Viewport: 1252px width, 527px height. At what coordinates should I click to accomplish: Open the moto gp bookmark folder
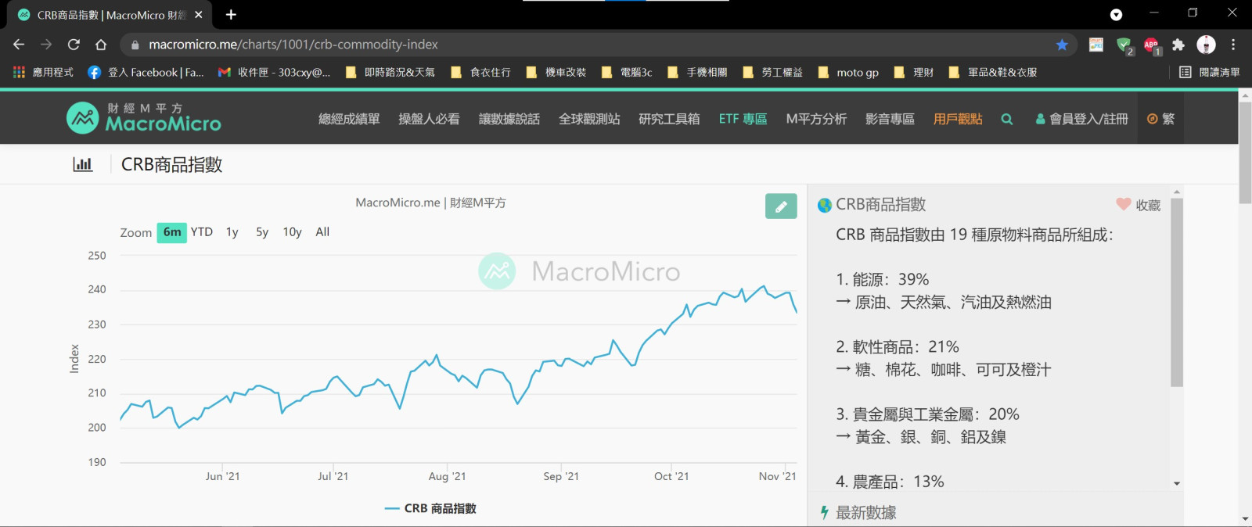point(848,72)
